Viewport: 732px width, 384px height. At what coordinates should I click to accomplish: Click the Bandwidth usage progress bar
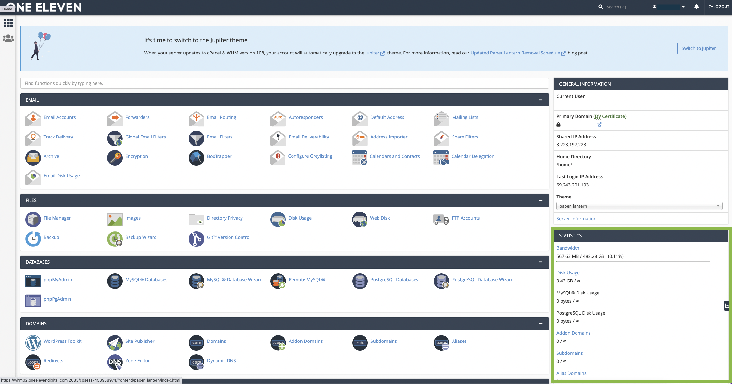click(x=633, y=261)
